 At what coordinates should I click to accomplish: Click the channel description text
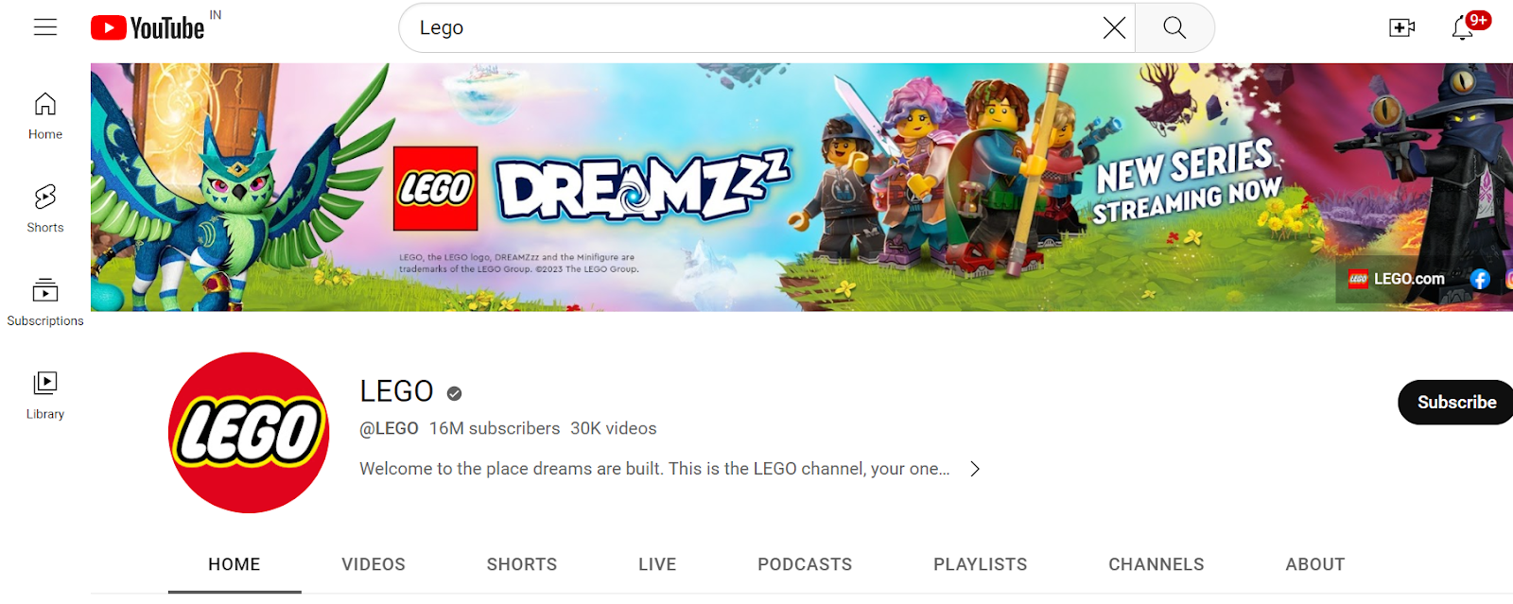point(654,469)
